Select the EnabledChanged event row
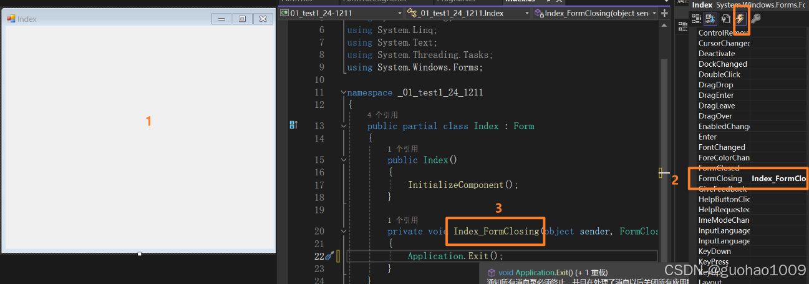809x284 pixels. 752,126
